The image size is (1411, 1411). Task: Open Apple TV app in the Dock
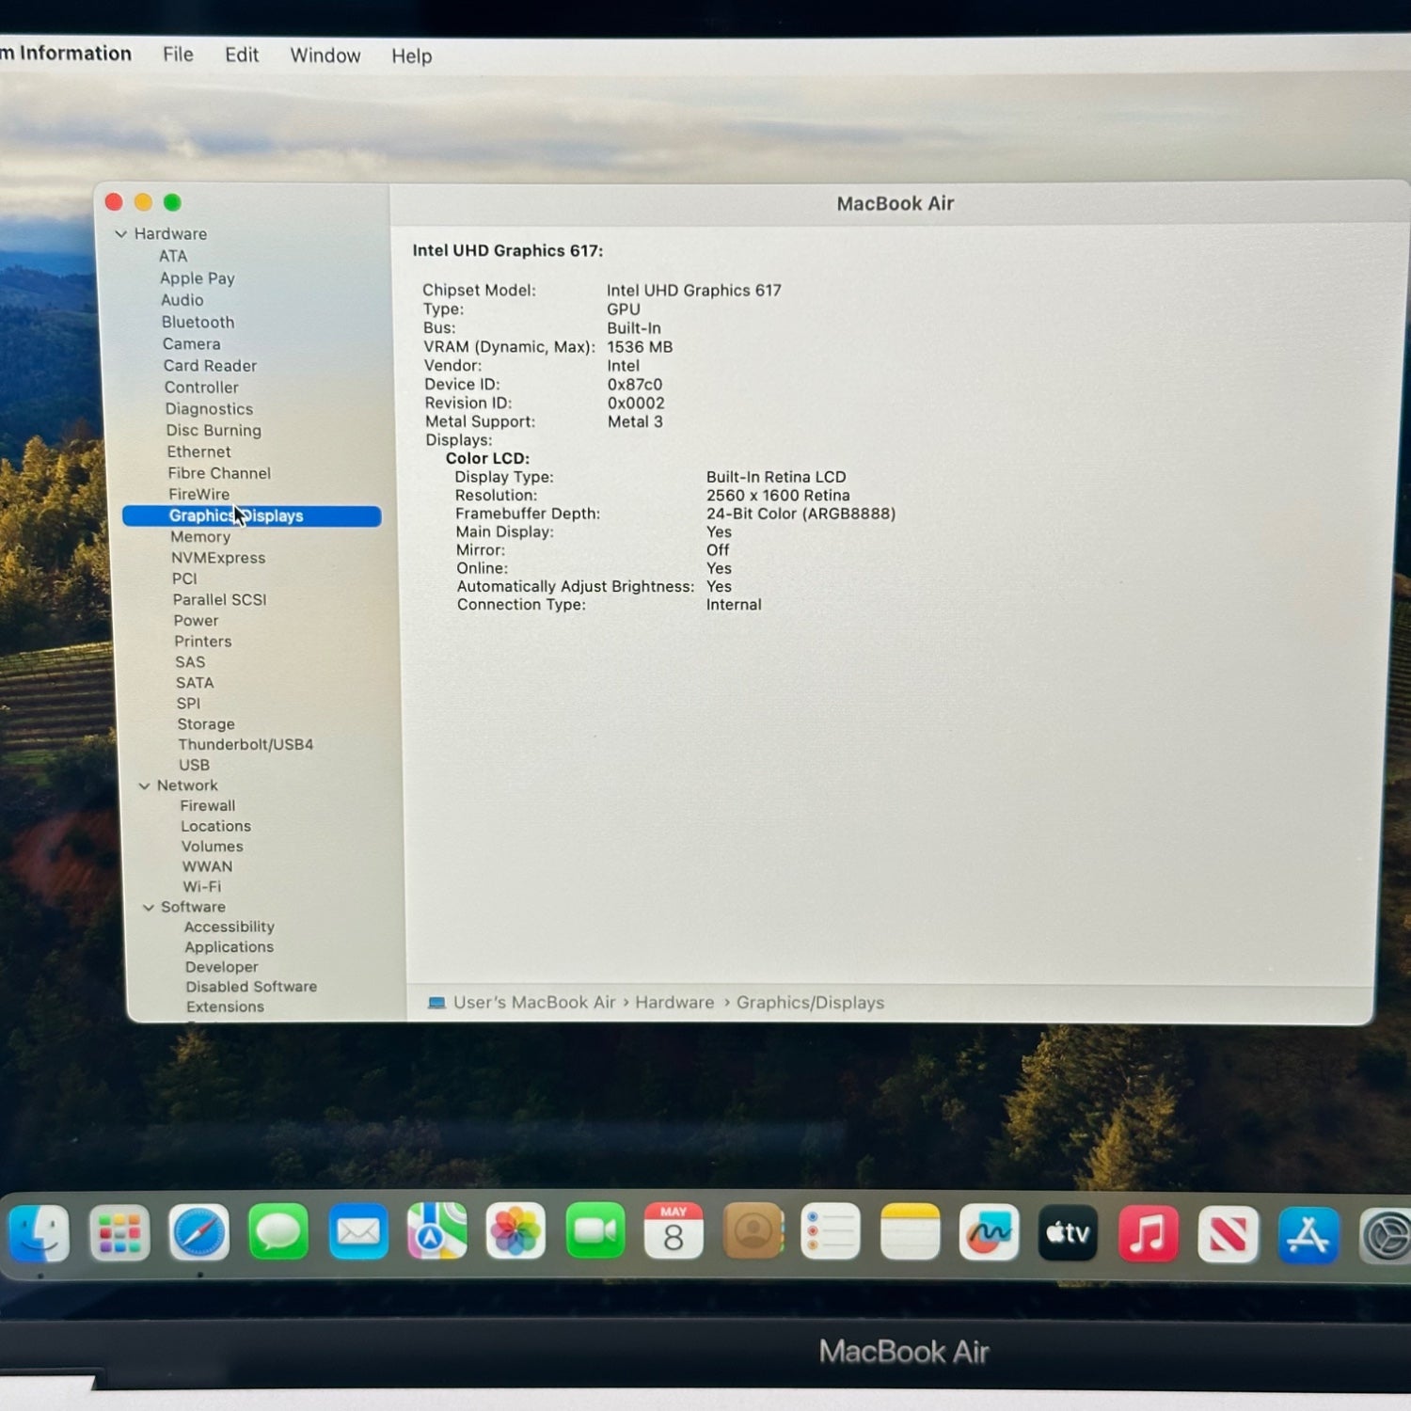point(1068,1232)
